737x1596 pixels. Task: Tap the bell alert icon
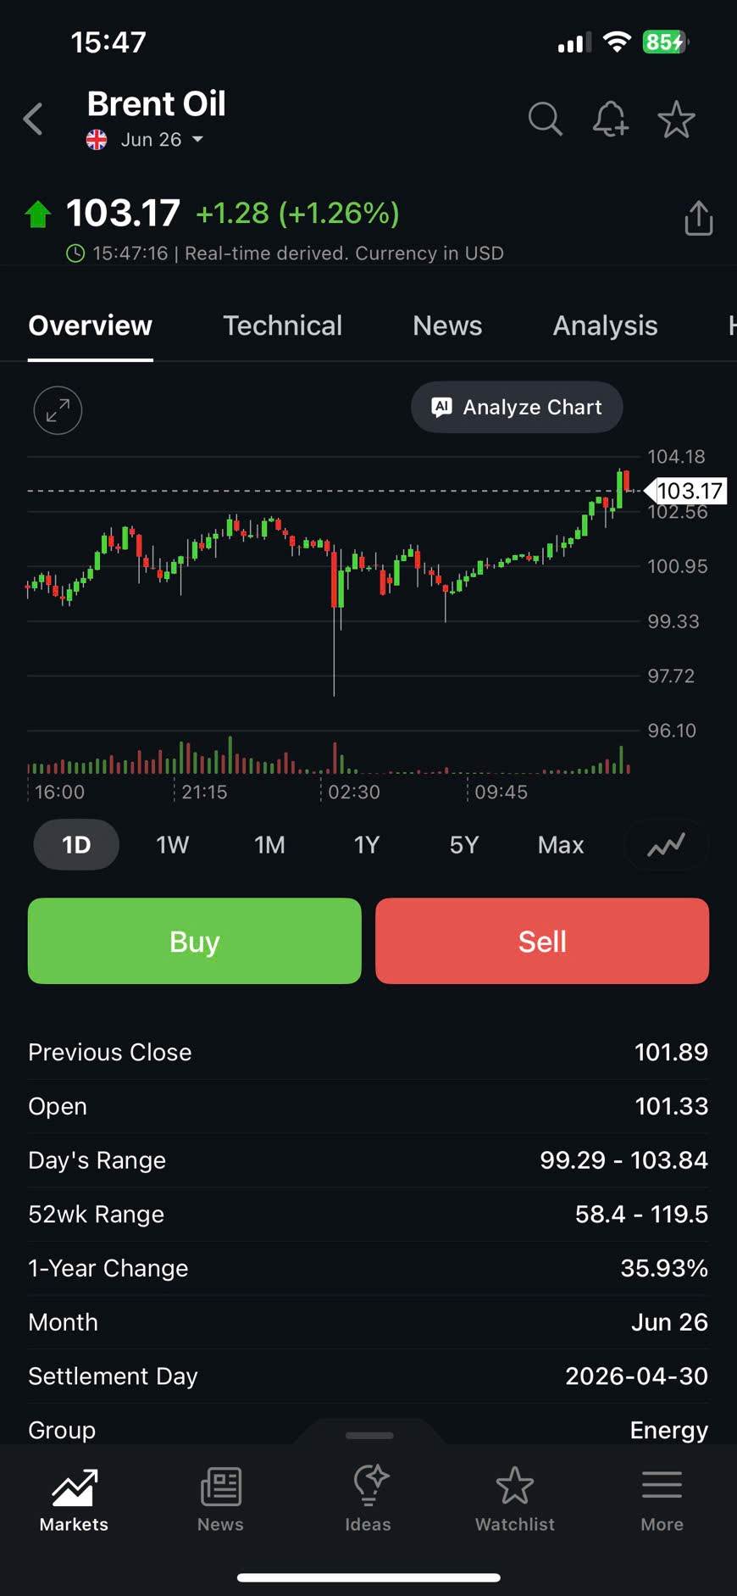click(x=610, y=120)
